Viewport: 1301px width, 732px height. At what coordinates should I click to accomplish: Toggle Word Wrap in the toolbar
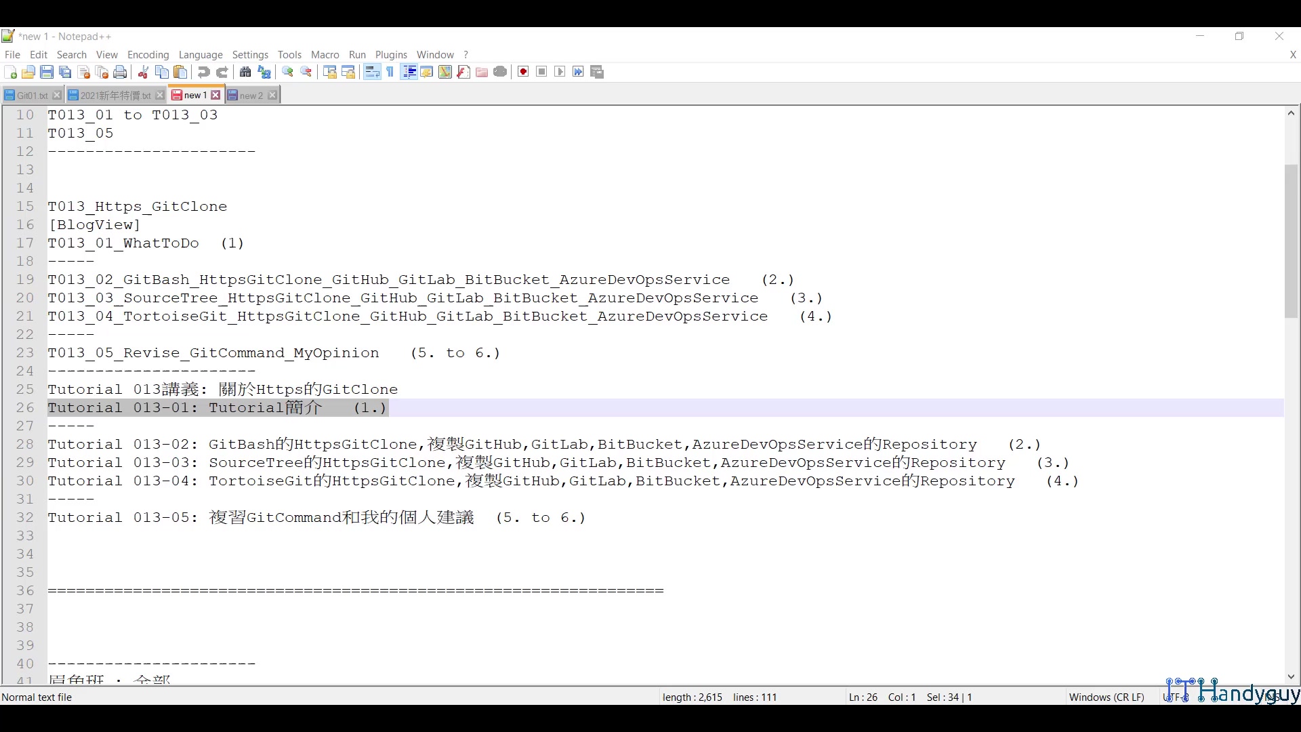point(372,73)
